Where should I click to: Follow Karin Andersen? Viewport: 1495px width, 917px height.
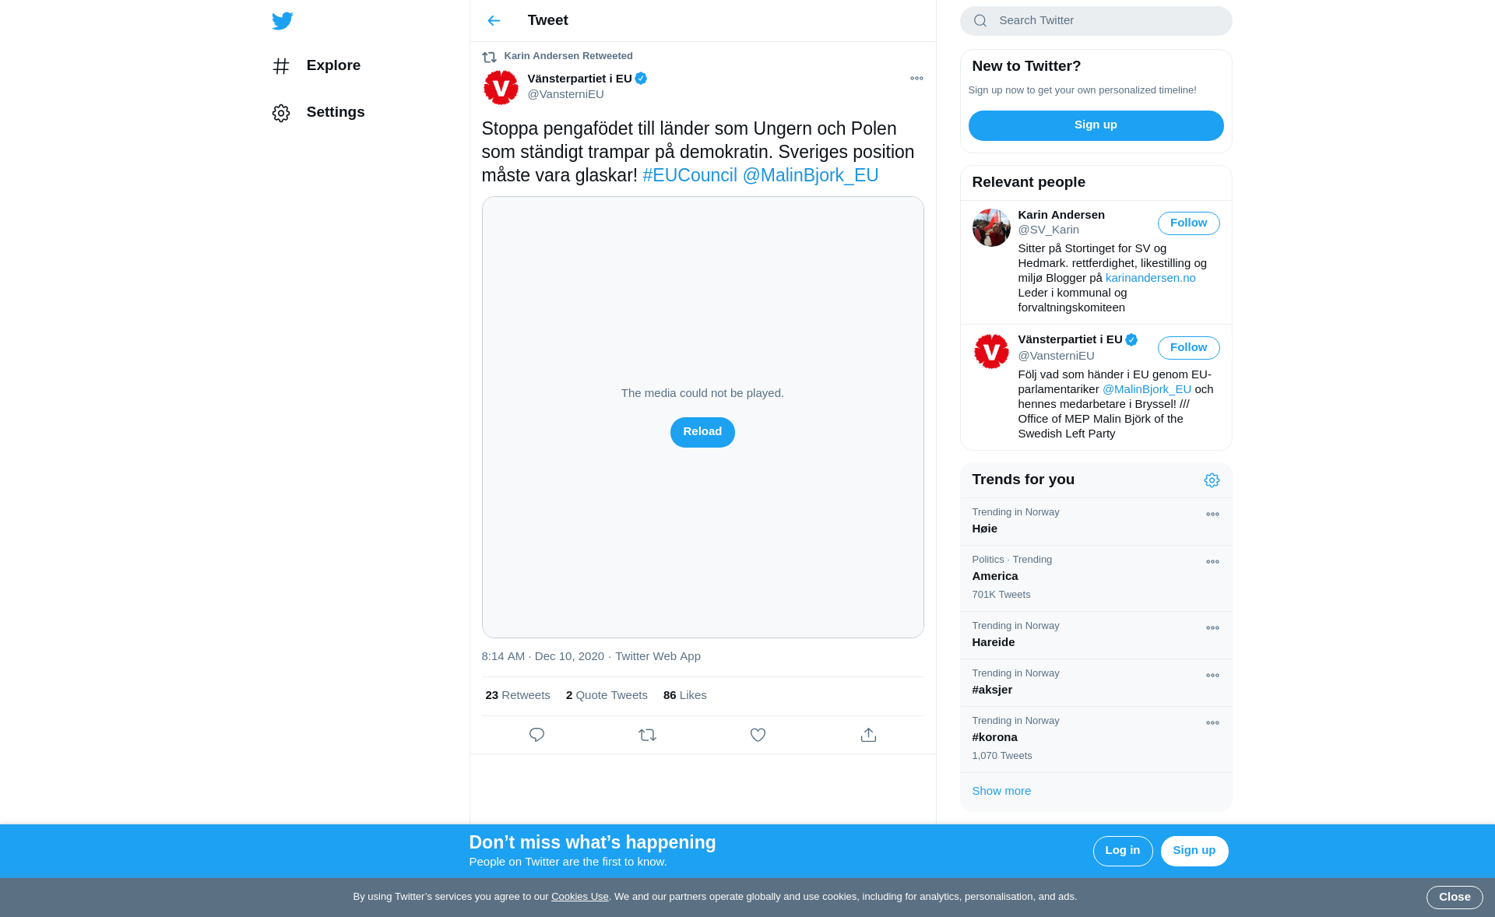pos(1188,223)
